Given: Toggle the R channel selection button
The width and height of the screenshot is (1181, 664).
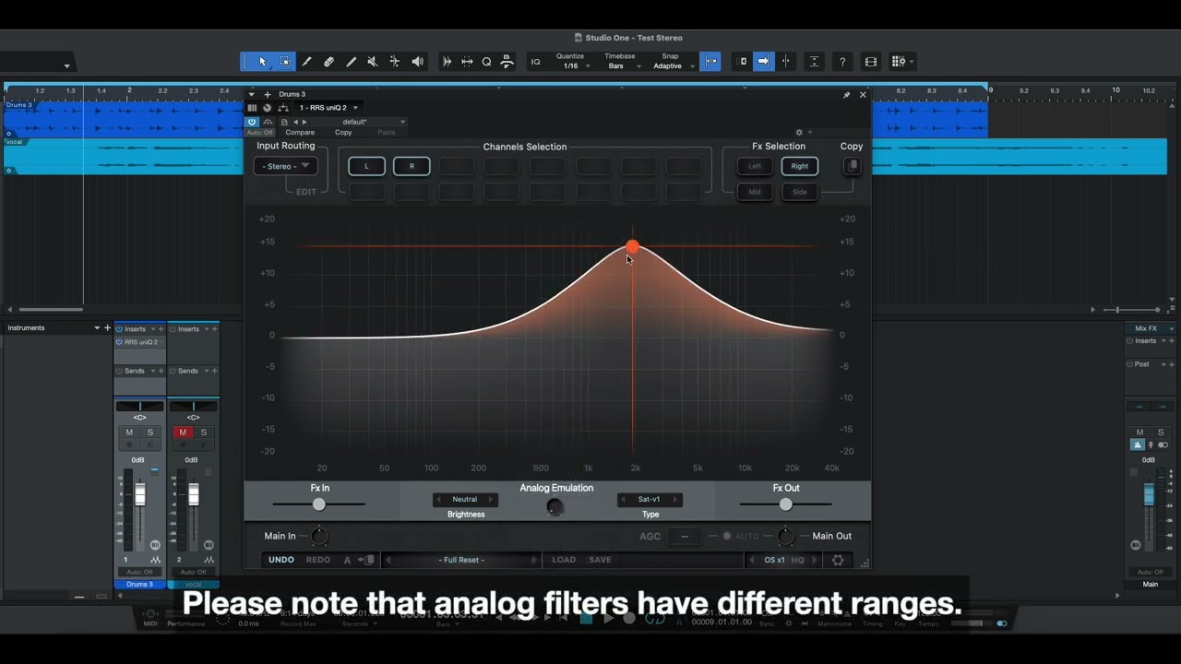Looking at the screenshot, I should pos(412,166).
